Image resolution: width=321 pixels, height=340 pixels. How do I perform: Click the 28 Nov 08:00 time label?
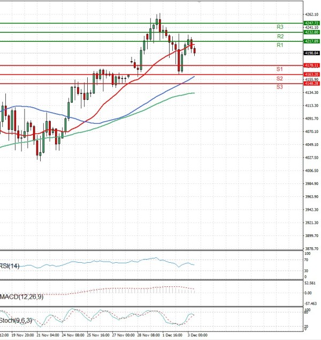[x=148, y=334]
